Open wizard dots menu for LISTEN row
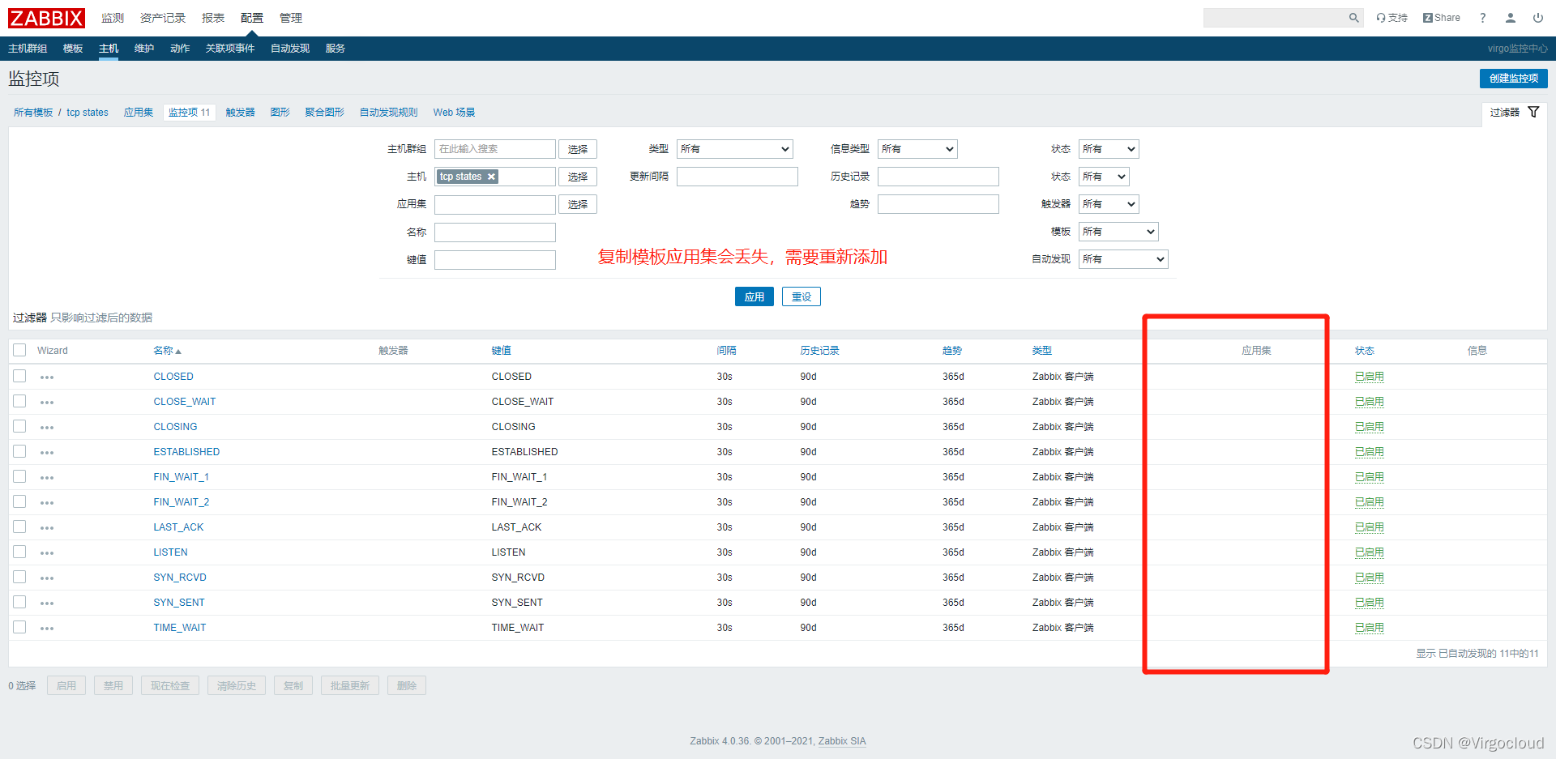Image resolution: width=1556 pixels, height=759 pixels. coord(47,553)
